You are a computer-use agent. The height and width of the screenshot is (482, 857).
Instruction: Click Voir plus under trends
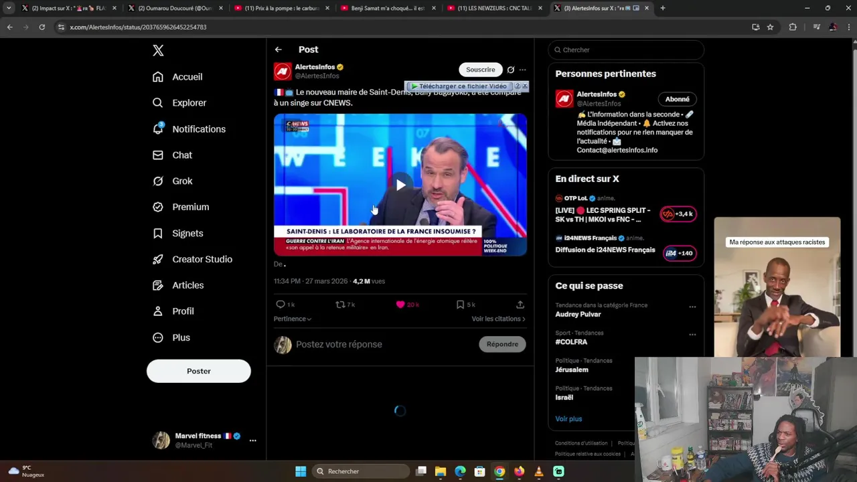(568, 419)
